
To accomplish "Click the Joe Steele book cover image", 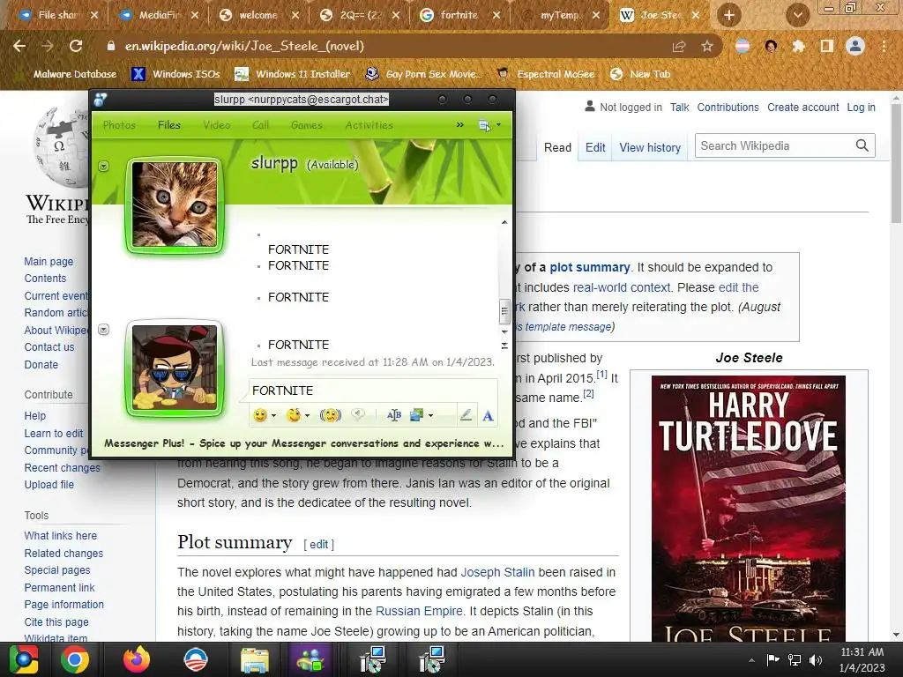I will click(749, 509).
